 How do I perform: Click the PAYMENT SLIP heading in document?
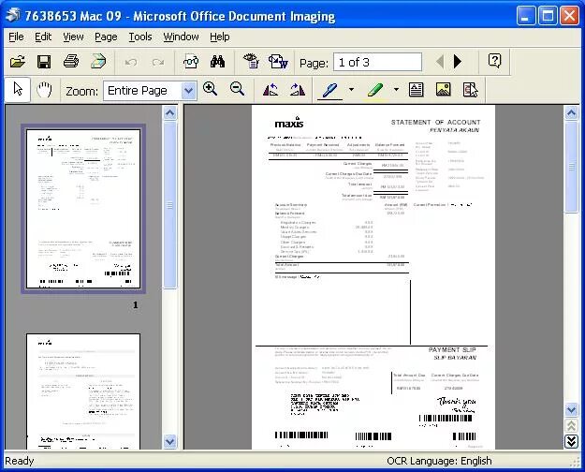click(x=452, y=350)
